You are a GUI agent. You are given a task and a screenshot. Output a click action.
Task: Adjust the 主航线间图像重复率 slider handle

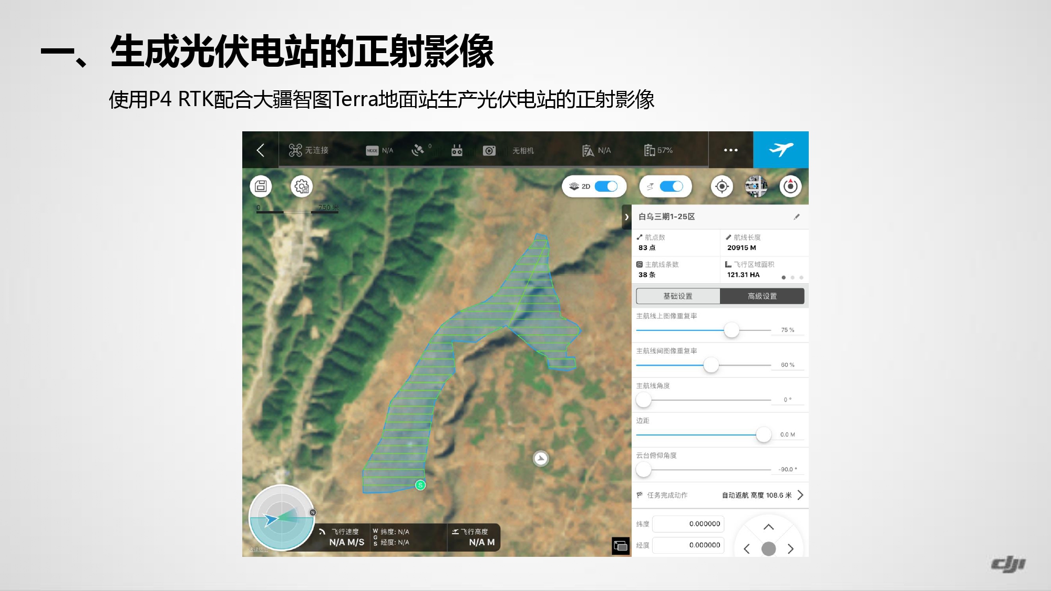pyautogui.click(x=711, y=365)
